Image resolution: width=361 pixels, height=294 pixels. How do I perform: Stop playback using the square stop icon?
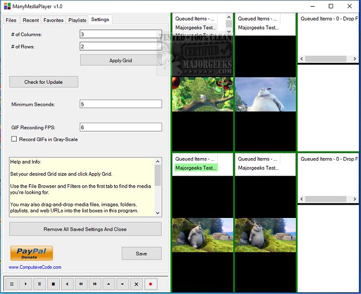(53, 284)
